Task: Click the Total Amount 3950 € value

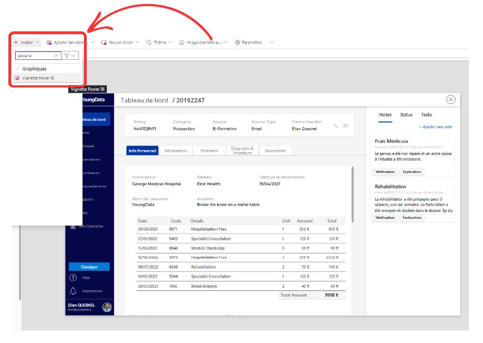Action: (331, 295)
